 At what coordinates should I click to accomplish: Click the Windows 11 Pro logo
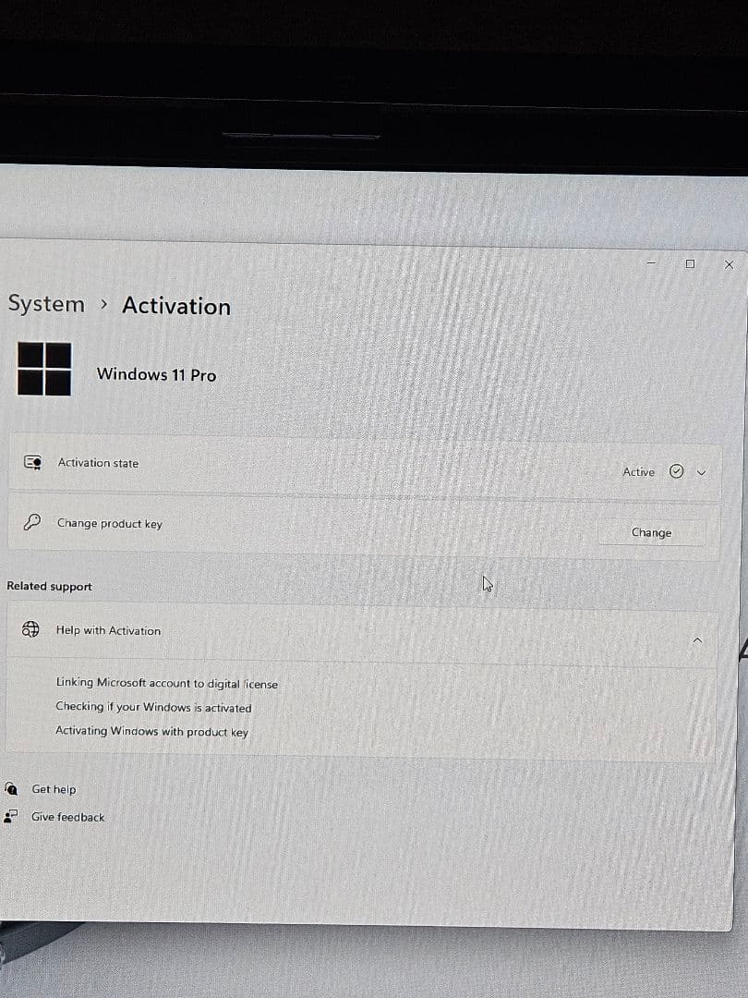tap(44, 369)
